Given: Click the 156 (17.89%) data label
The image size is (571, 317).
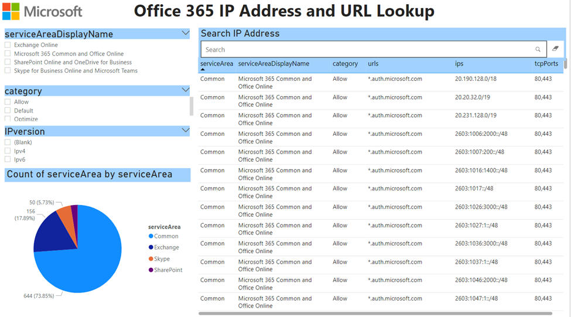Looking at the screenshot, I should tap(25, 214).
